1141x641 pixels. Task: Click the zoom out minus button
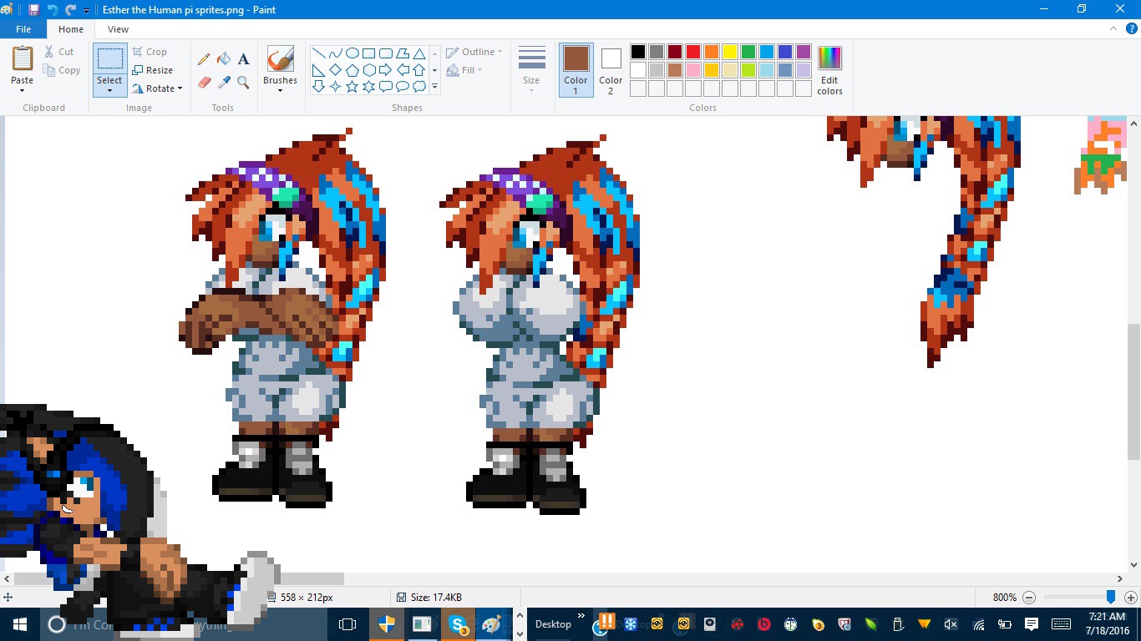[1029, 598]
